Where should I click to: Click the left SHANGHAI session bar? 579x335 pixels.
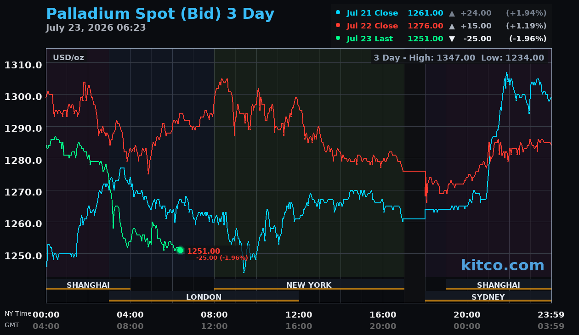(x=88, y=285)
